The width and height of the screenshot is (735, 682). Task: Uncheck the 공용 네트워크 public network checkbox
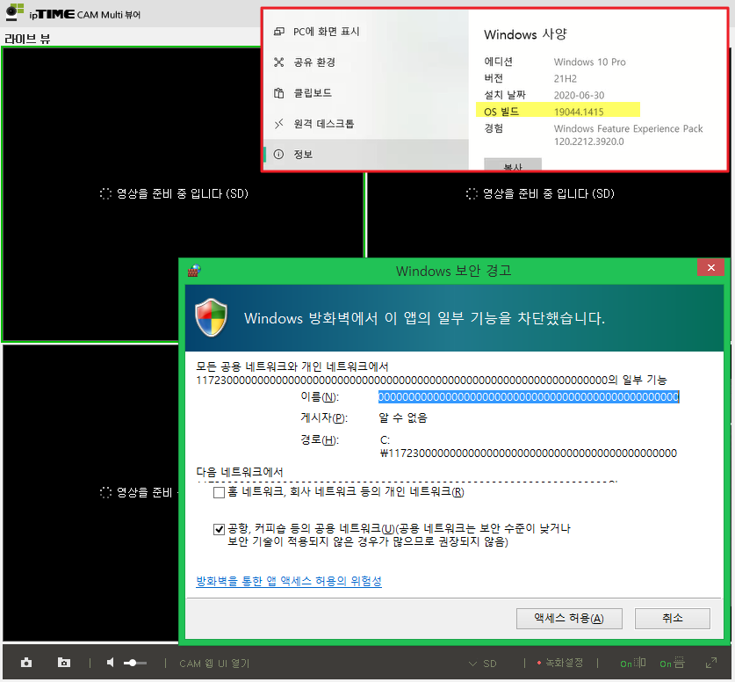[x=219, y=530]
